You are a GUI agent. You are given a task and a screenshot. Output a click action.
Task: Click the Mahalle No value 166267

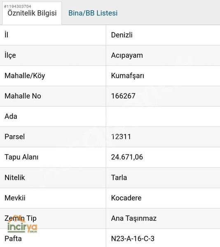click(123, 96)
